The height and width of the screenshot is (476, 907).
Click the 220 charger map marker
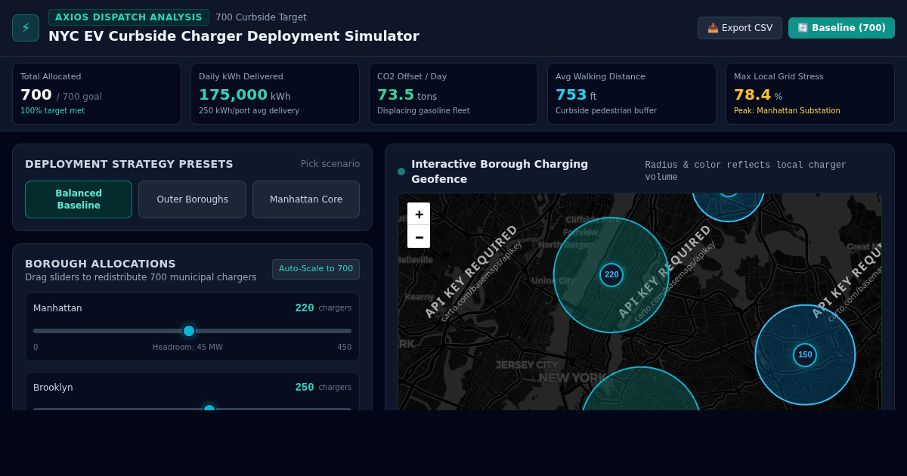pyautogui.click(x=611, y=275)
